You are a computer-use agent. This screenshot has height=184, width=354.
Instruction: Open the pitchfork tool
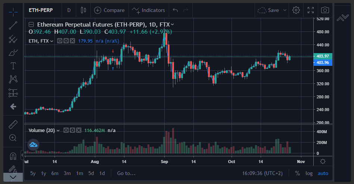pyautogui.click(x=13, y=39)
